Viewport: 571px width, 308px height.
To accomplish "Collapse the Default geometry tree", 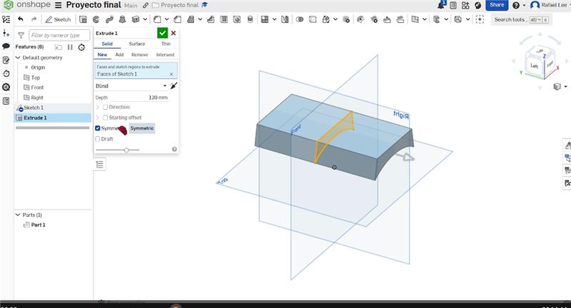I will coord(17,58).
